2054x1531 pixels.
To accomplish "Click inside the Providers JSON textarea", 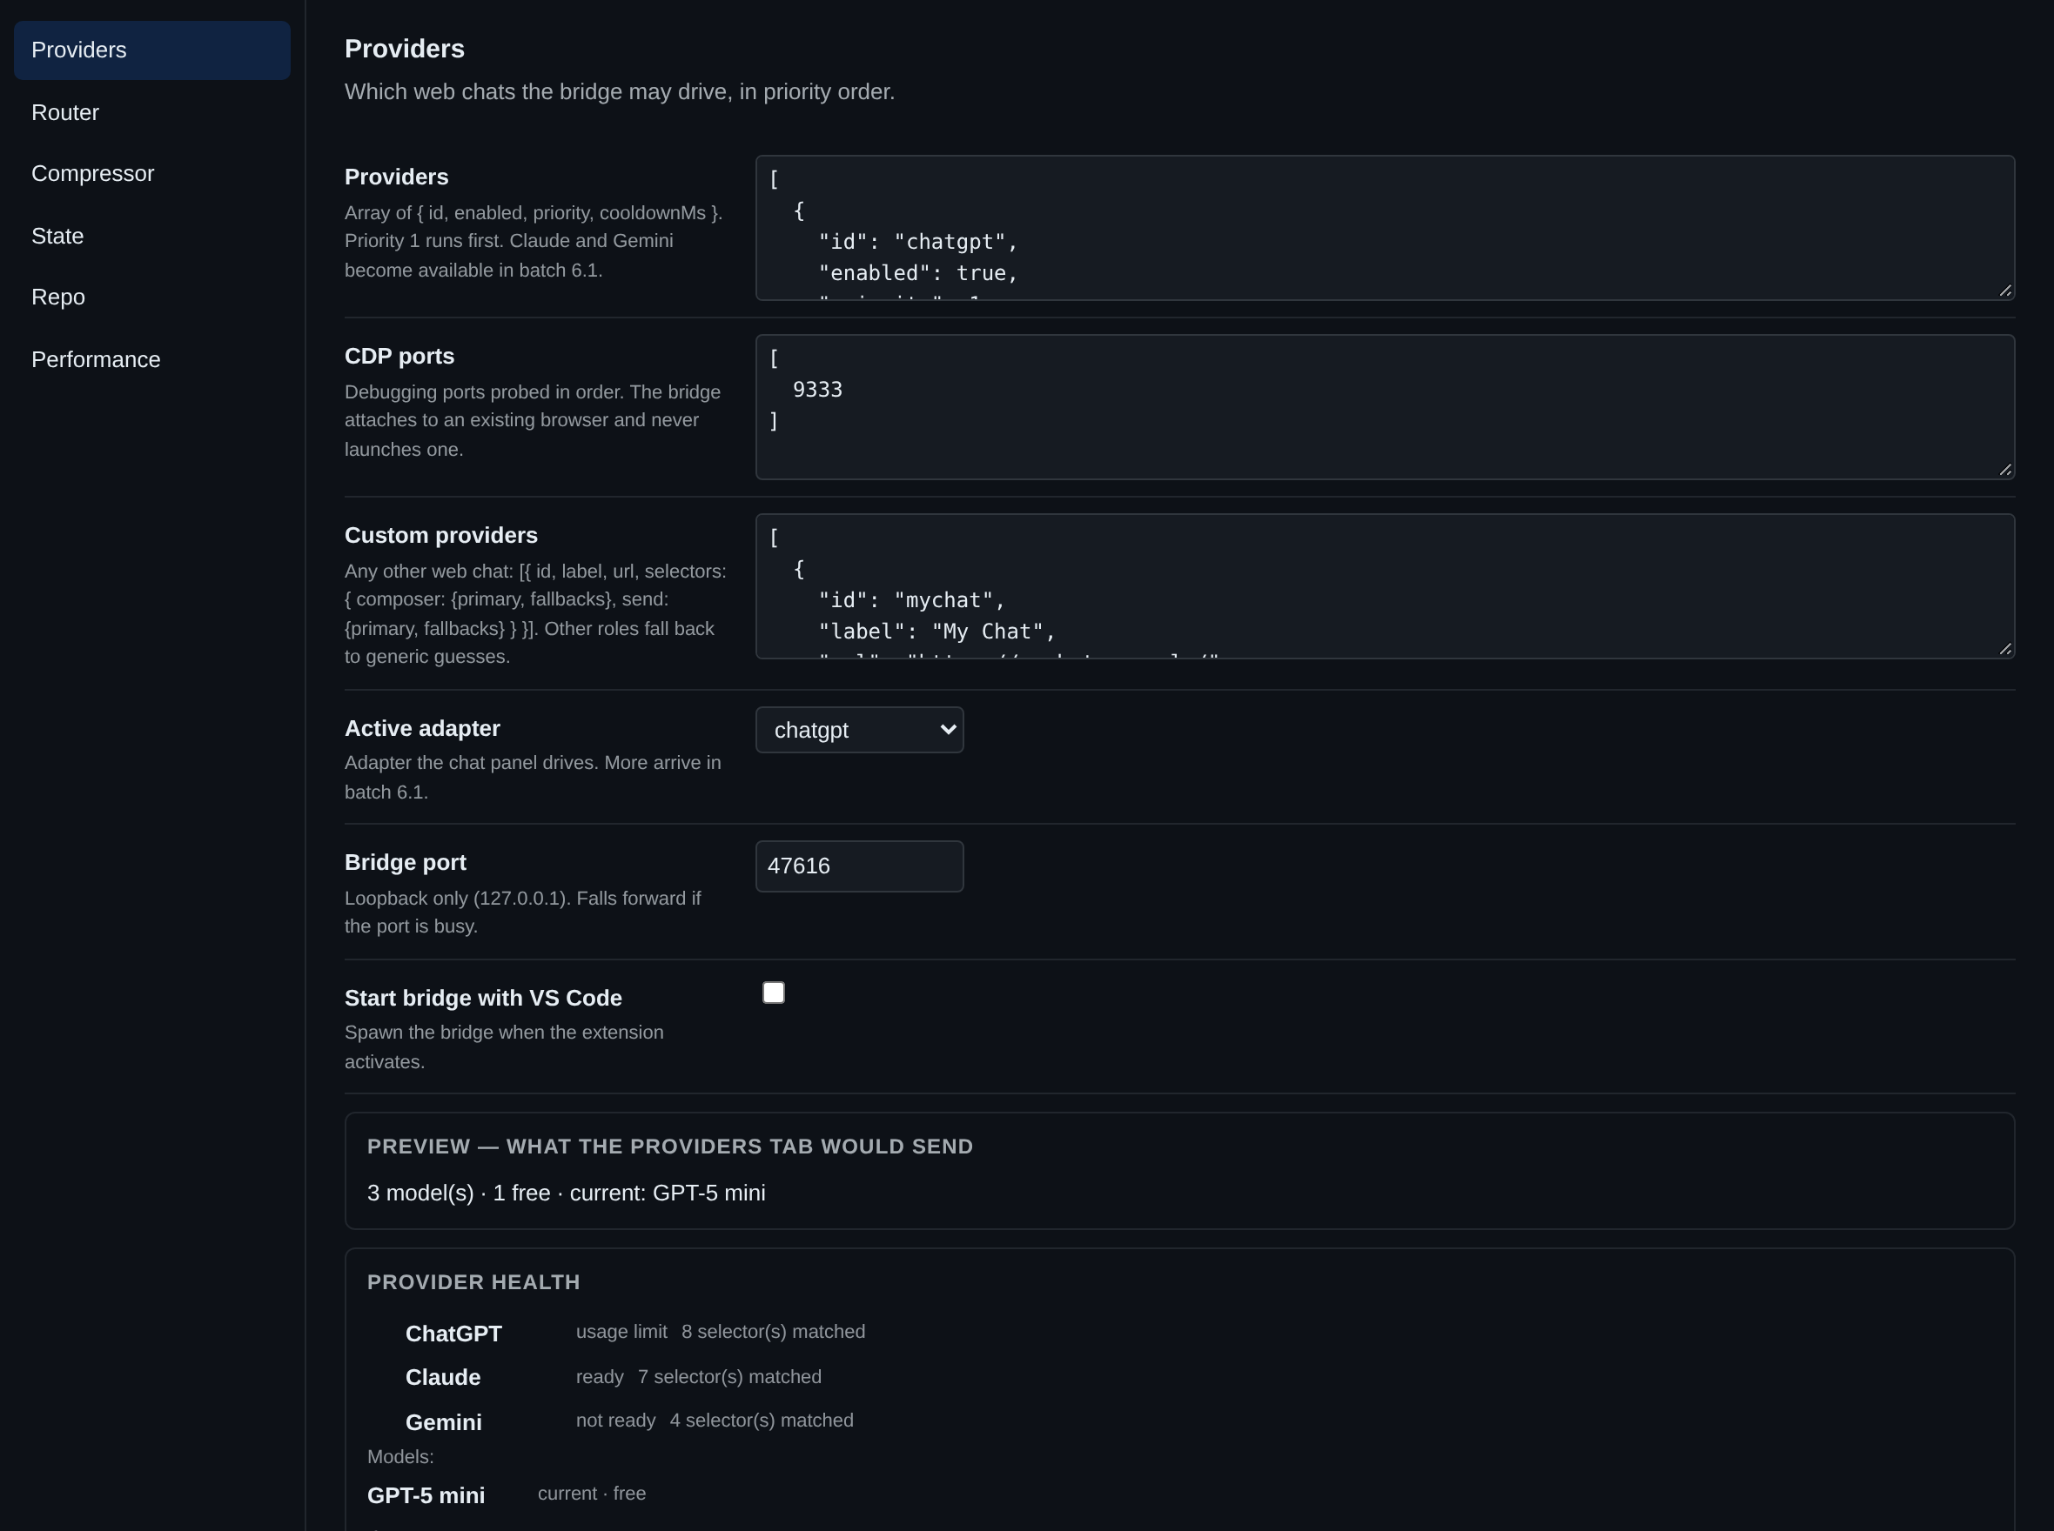I will tap(1386, 228).
